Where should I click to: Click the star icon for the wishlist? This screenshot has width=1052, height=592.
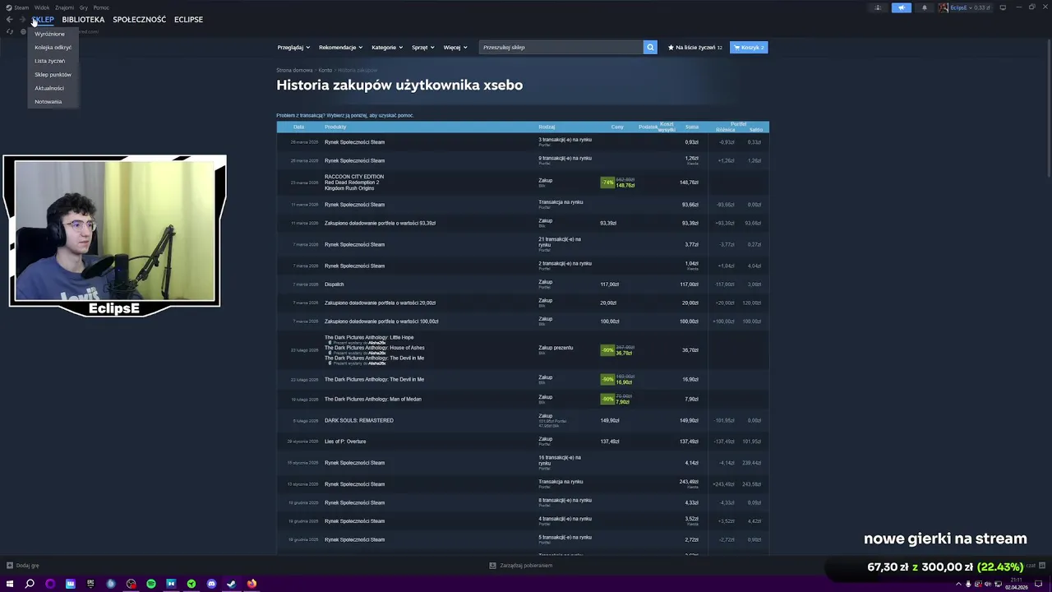pos(671,48)
